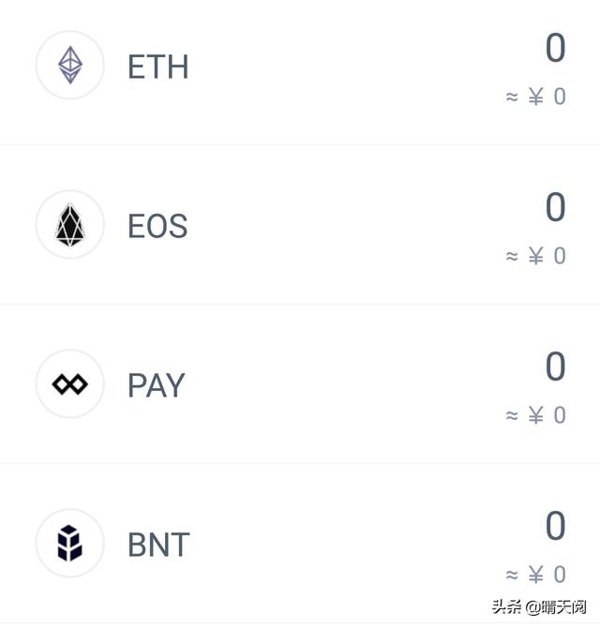This screenshot has width=600, height=628.
Task: Click the Ethereum diamond logo icon
Action: (x=70, y=66)
